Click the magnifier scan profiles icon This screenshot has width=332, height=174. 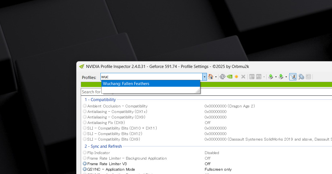[301, 77]
